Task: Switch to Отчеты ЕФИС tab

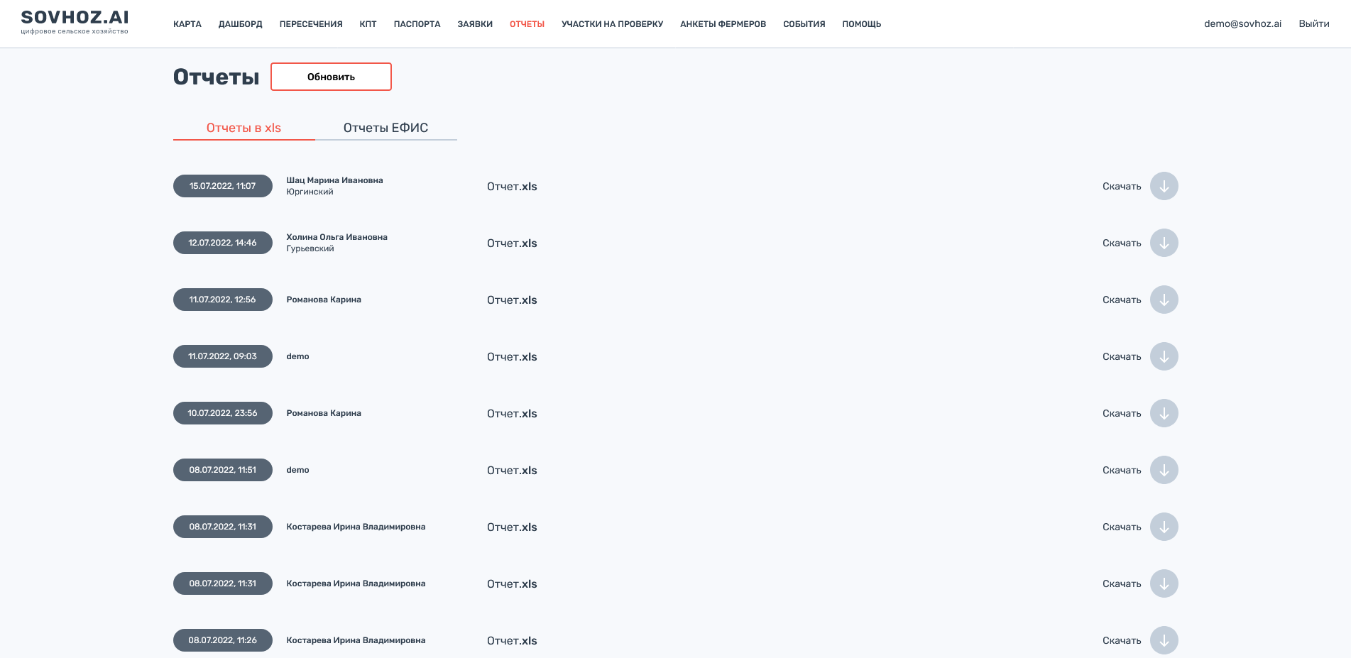Action: pyautogui.click(x=385, y=128)
